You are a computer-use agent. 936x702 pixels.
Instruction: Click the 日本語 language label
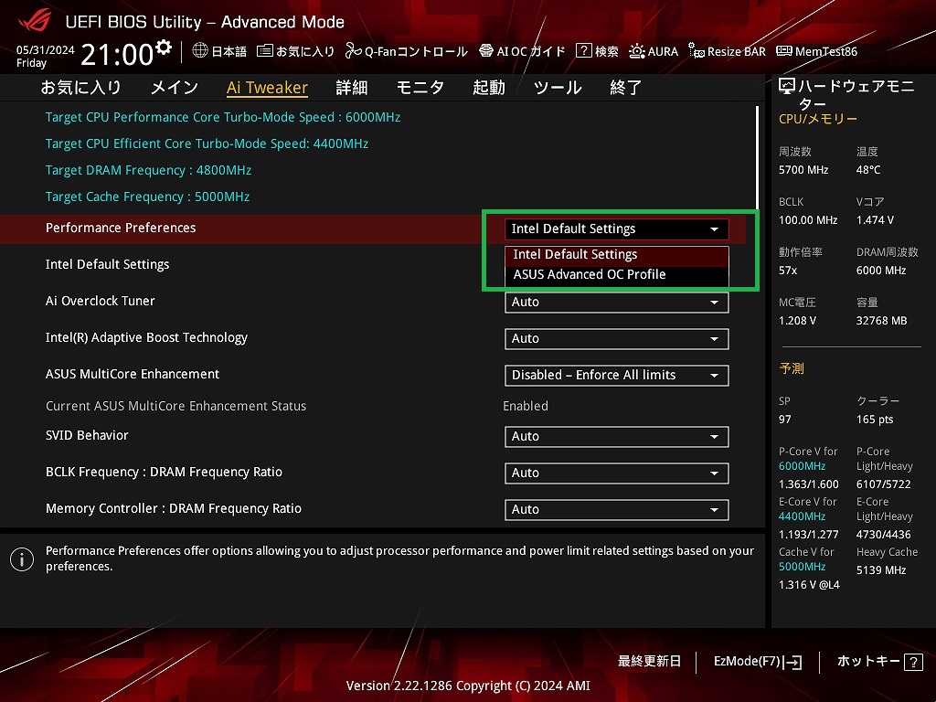point(229,51)
